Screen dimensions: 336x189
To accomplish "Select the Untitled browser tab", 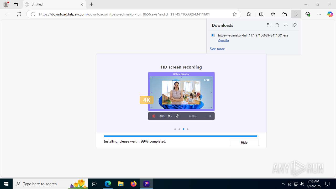I will (x=54, y=4).
